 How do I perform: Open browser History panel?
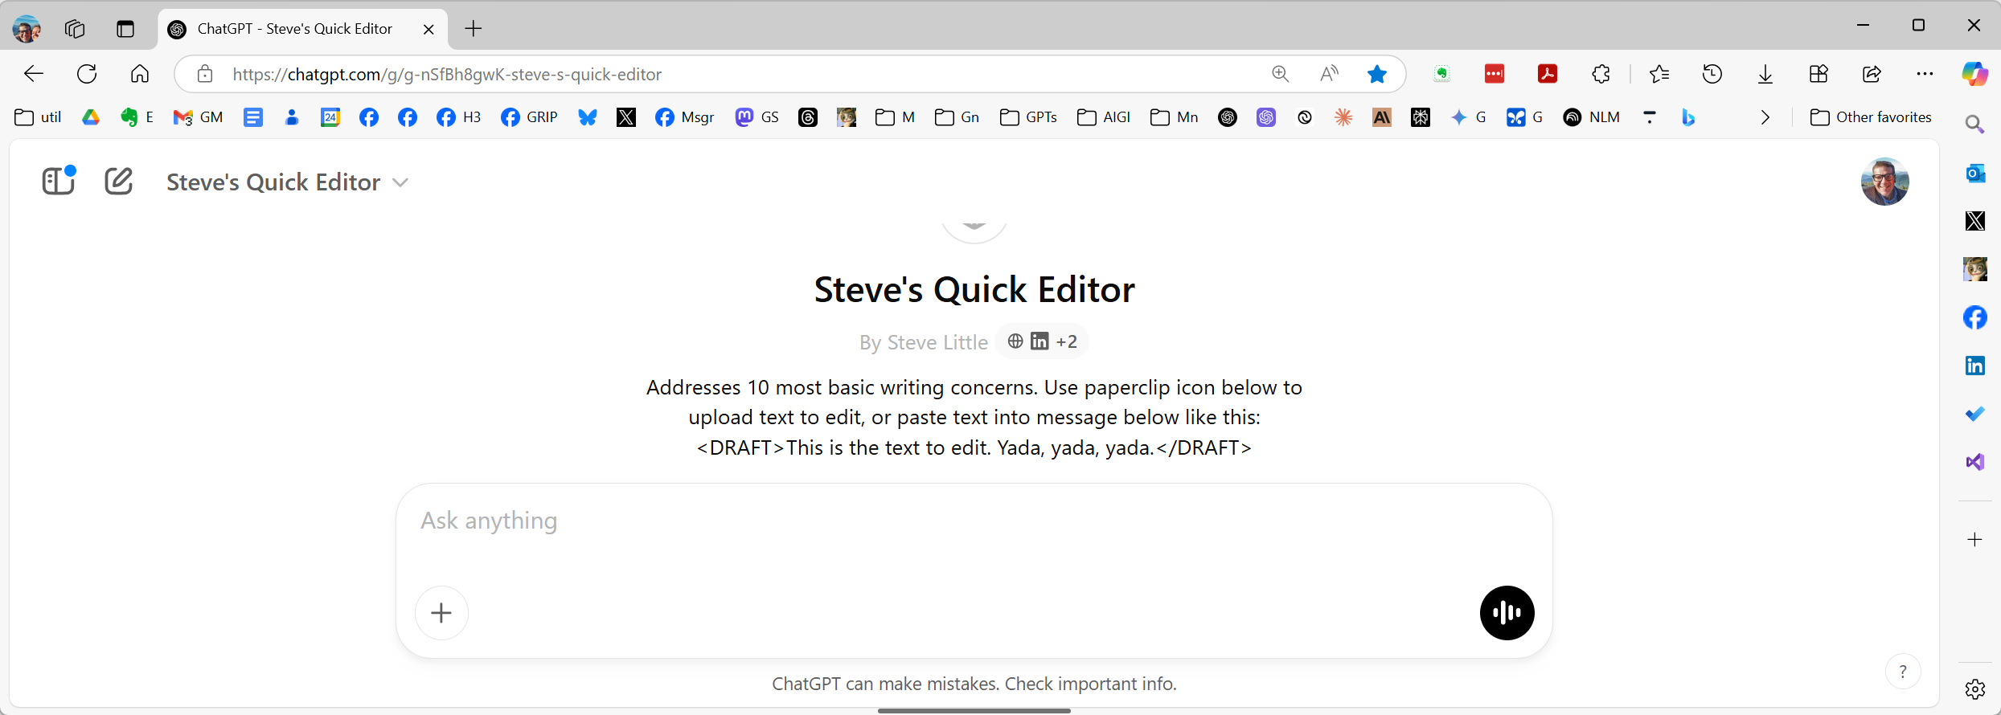1712,74
